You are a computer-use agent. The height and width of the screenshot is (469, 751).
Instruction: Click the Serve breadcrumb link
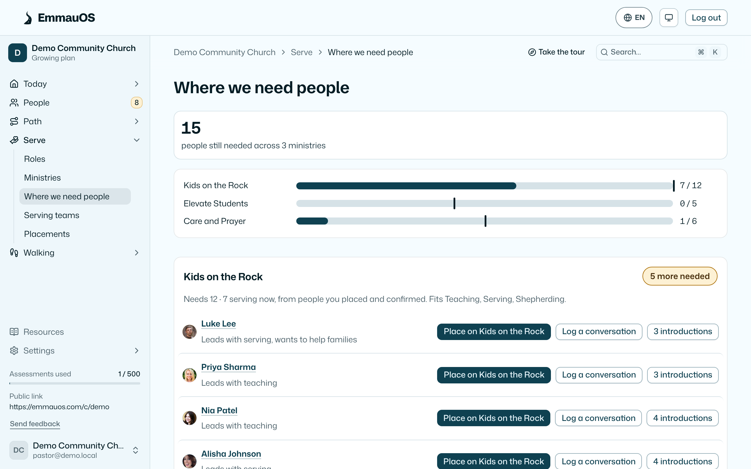[x=301, y=52]
